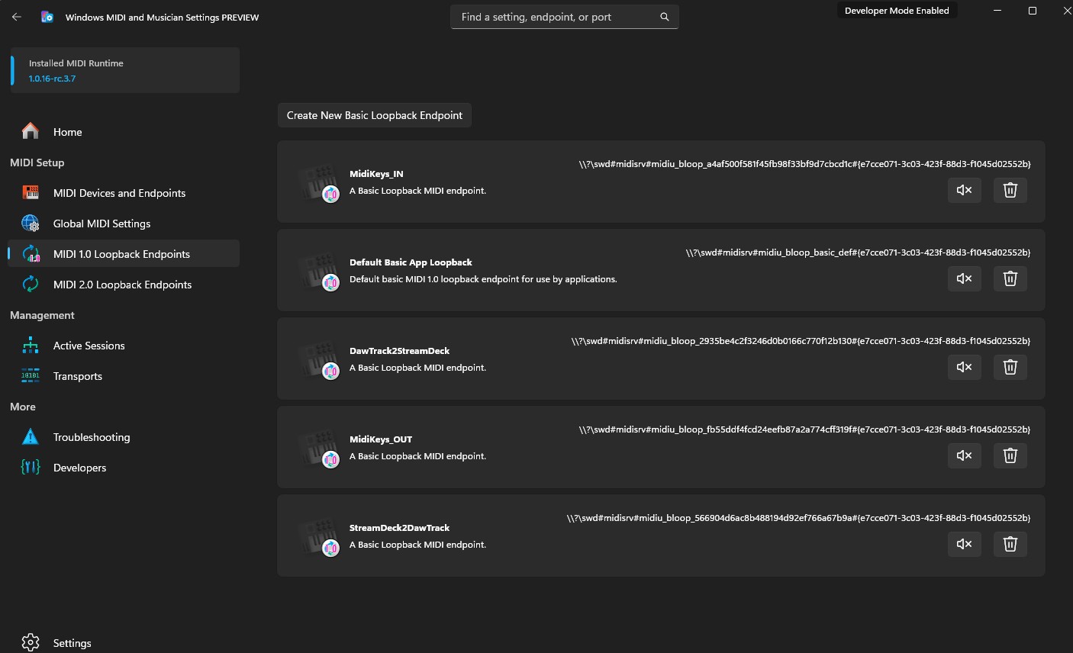
Task: Mute the Default Basic App Loopback endpoint
Action: pyautogui.click(x=964, y=278)
